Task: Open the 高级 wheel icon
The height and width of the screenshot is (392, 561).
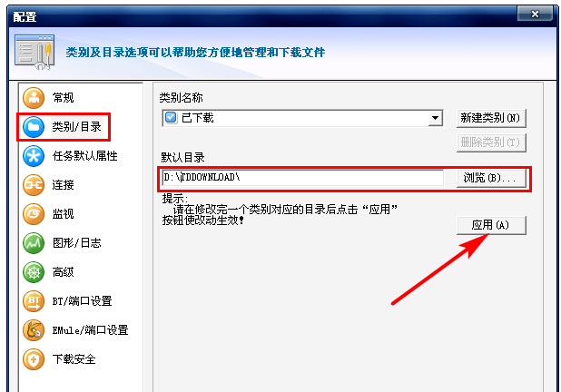Action: tap(34, 272)
